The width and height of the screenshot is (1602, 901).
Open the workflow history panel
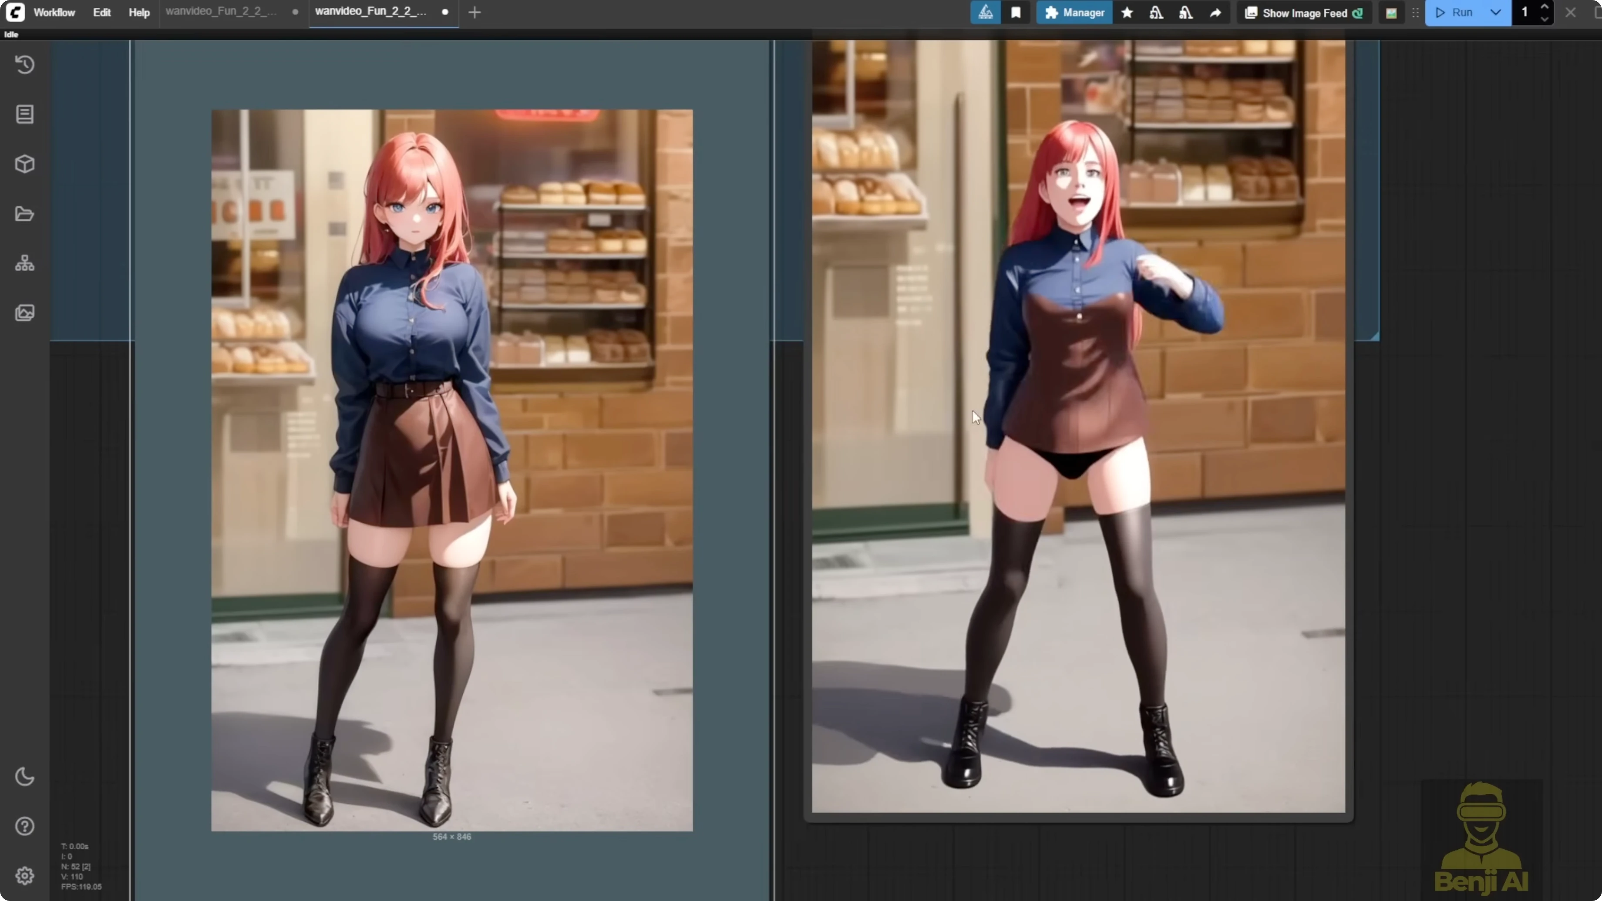25,64
